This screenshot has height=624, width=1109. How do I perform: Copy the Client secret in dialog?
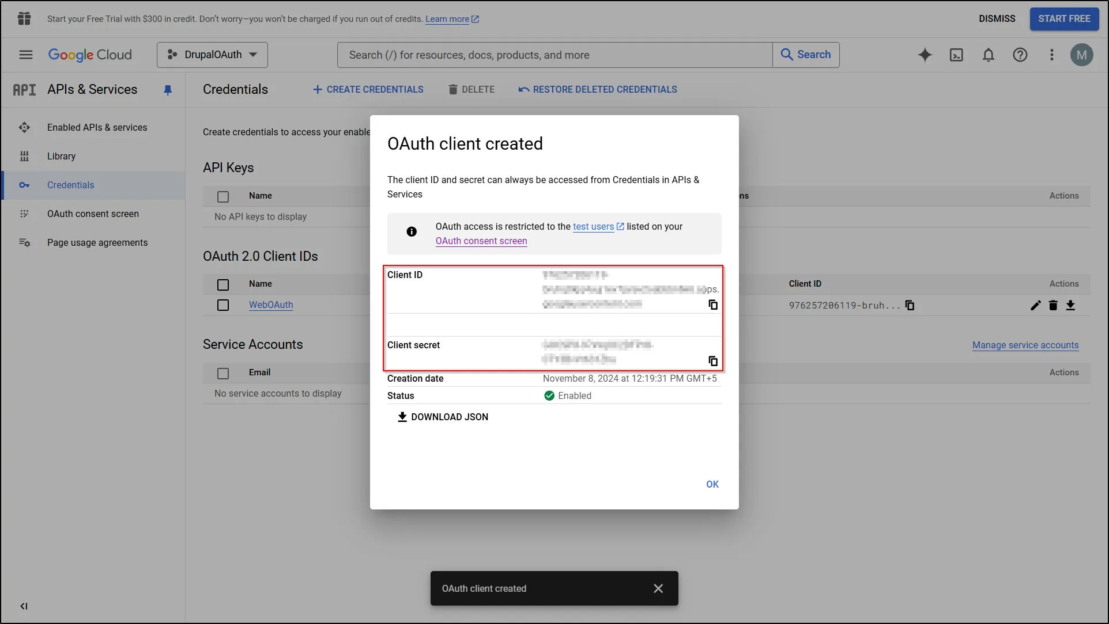click(x=713, y=361)
